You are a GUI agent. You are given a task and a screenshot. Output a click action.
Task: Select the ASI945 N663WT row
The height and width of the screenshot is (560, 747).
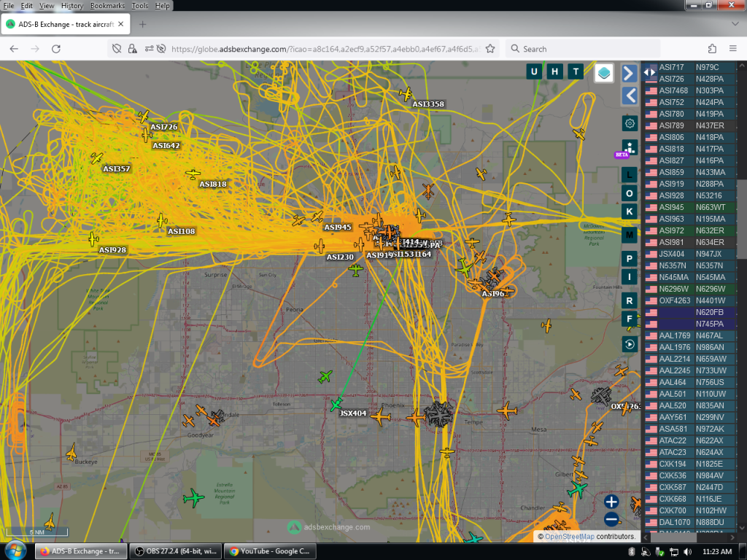pos(689,207)
